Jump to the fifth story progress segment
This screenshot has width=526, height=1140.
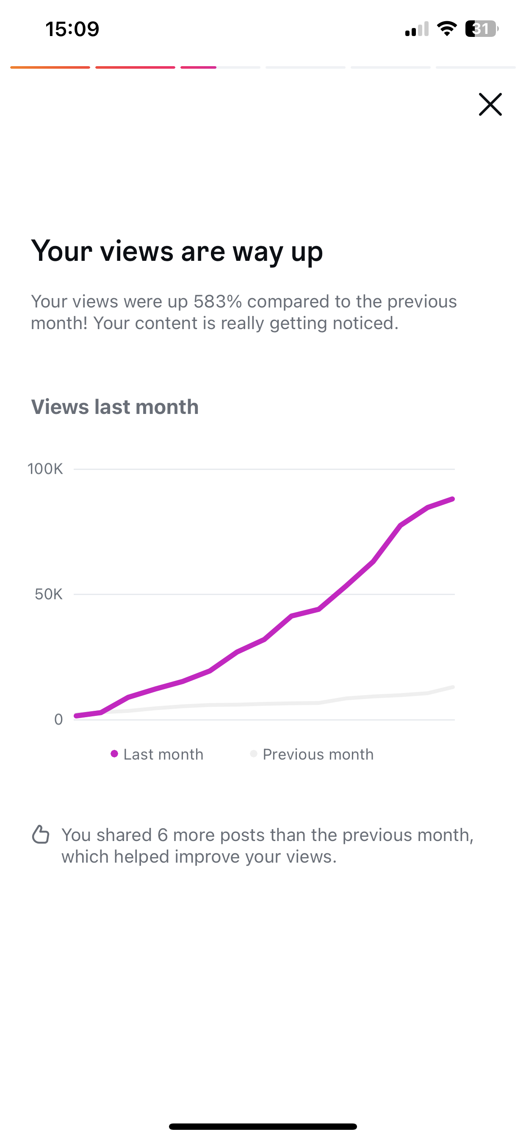tap(391, 67)
